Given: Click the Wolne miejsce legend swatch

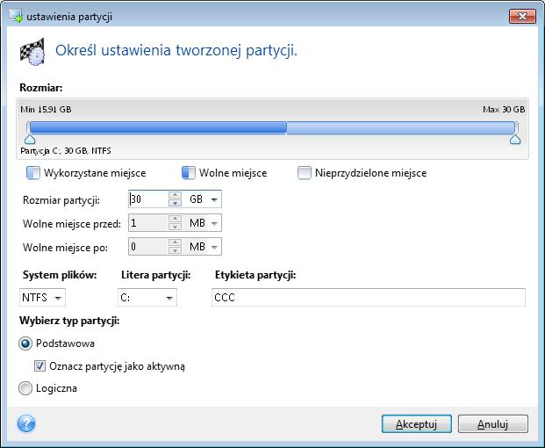Looking at the screenshot, I should tap(189, 173).
